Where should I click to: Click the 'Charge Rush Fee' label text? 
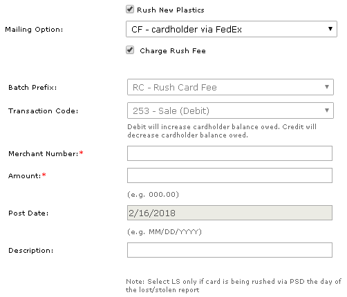[173, 51]
